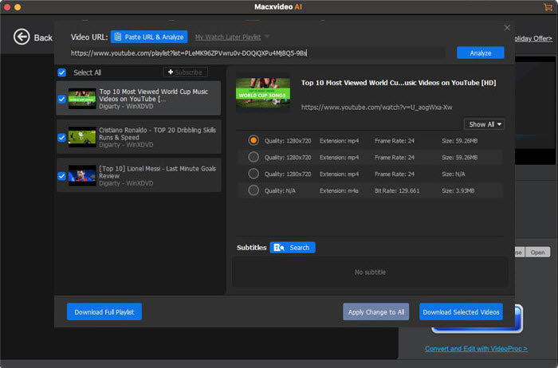Viewport: 558px width, 368px height.
Task: Uncheck the World Cup Music Videos item
Action: tap(61, 99)
